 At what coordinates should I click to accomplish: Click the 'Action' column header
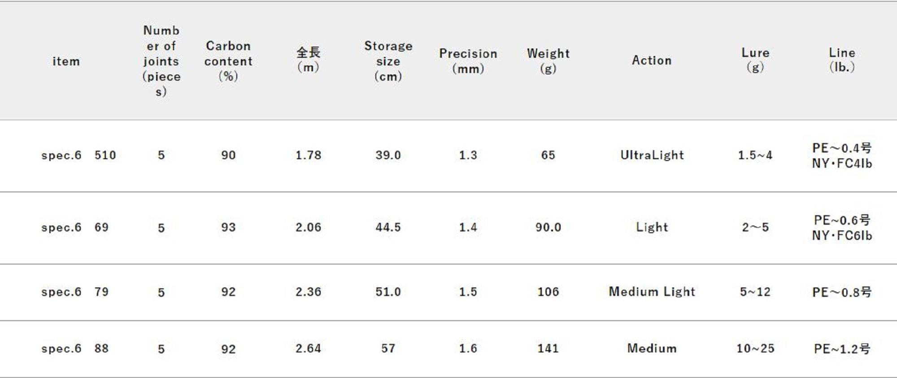coord(652,61)
